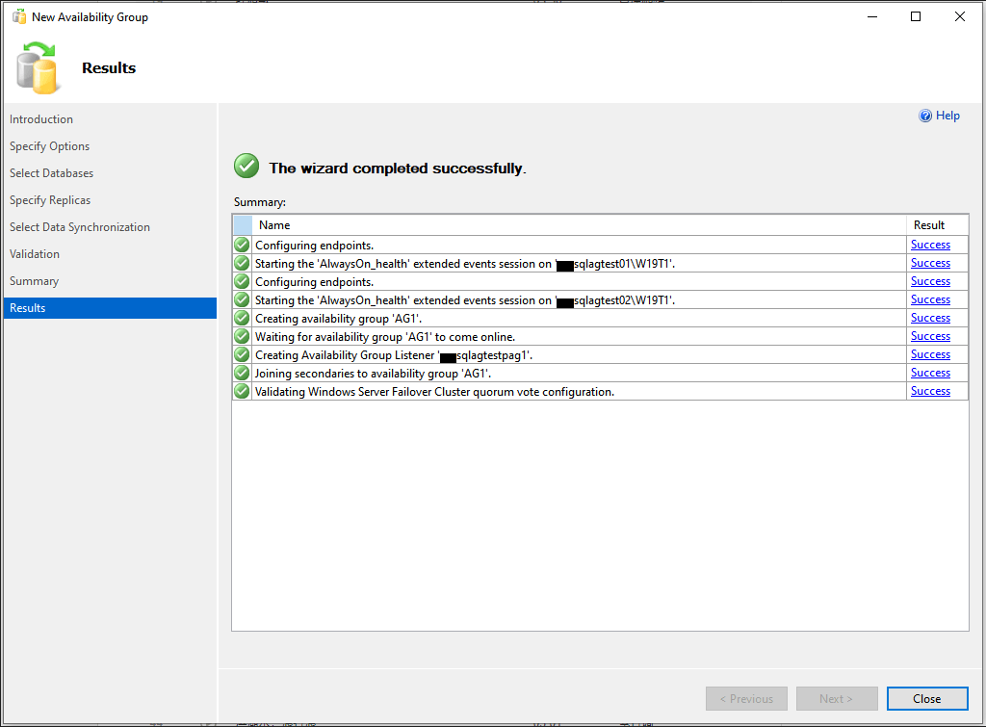Click status icon for Joining secondaries row
This screenshot has height=727, width=986.
pos(242,373)
